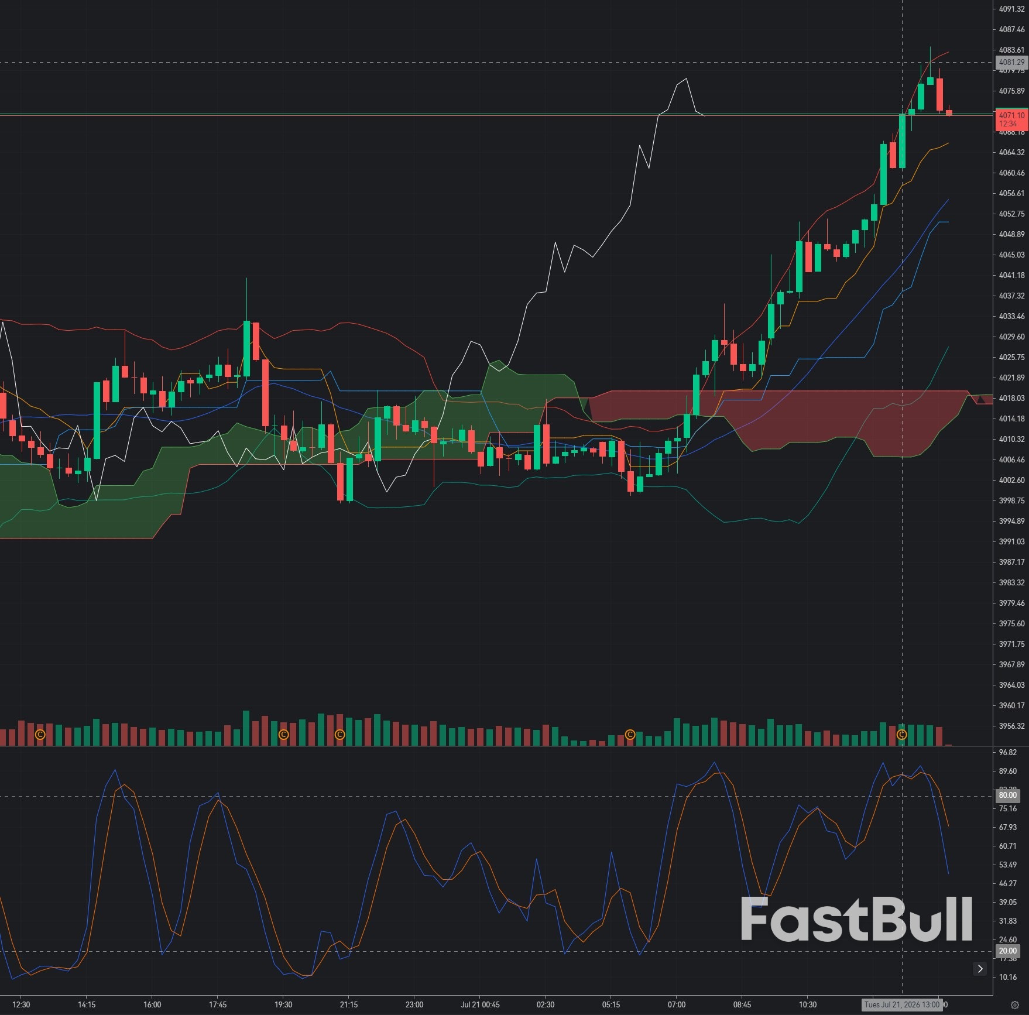Click the 4018.03 price axis label
Viewport: 1029px width, 1015px height.
coord(1011,398)
